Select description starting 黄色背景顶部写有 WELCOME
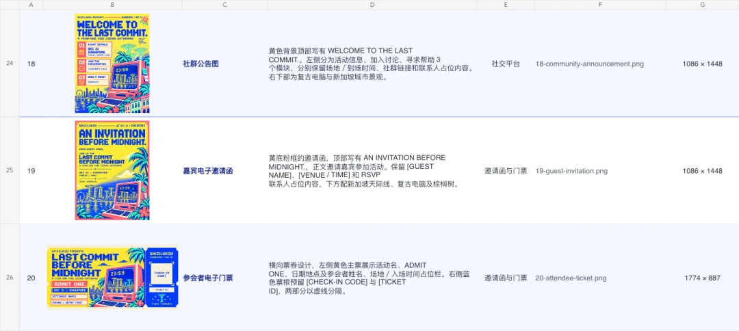The width and height of the screenshot is (739, 331). tap(372, 64)
